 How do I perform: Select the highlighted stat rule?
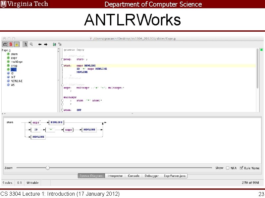coord(14,69)
